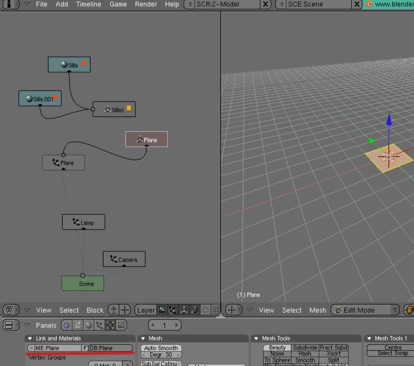Open the Object context button

[99, 325]
